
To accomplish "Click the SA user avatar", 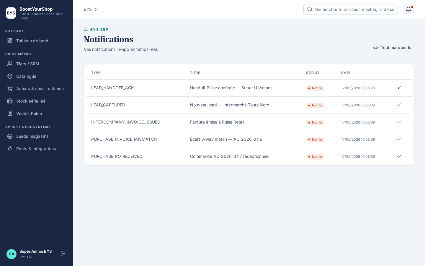I will [12, 254].
